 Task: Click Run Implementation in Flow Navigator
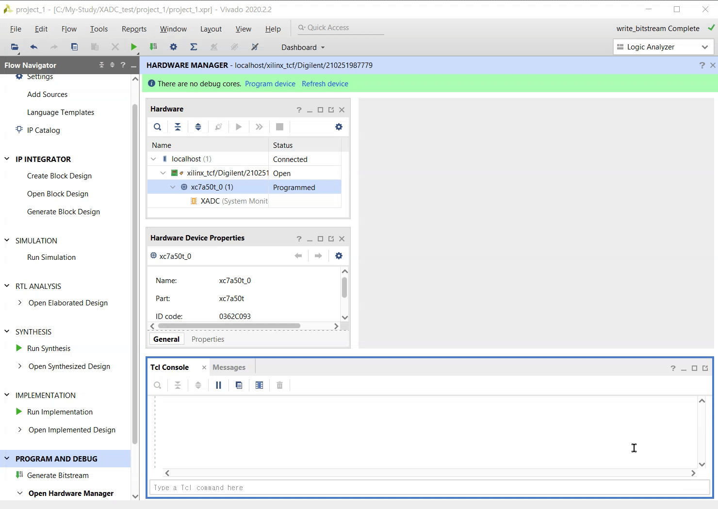(60, 412)
